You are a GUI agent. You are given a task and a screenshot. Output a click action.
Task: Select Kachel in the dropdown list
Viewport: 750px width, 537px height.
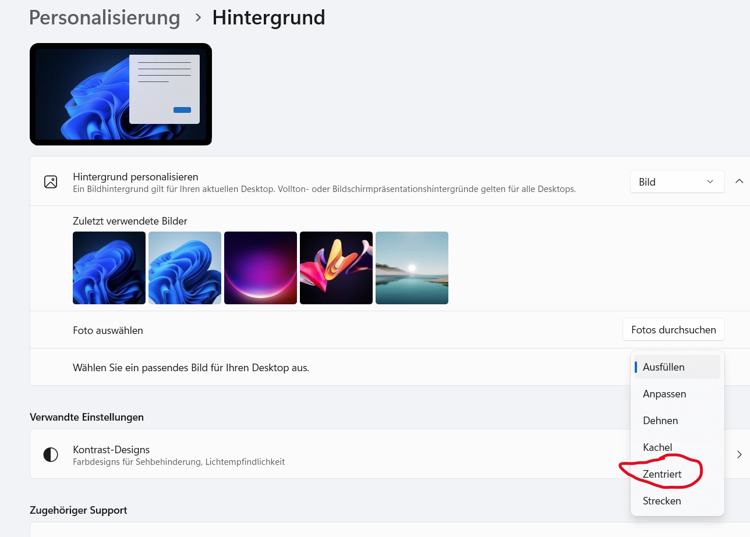pyautogui.click(x=677, y=447)
